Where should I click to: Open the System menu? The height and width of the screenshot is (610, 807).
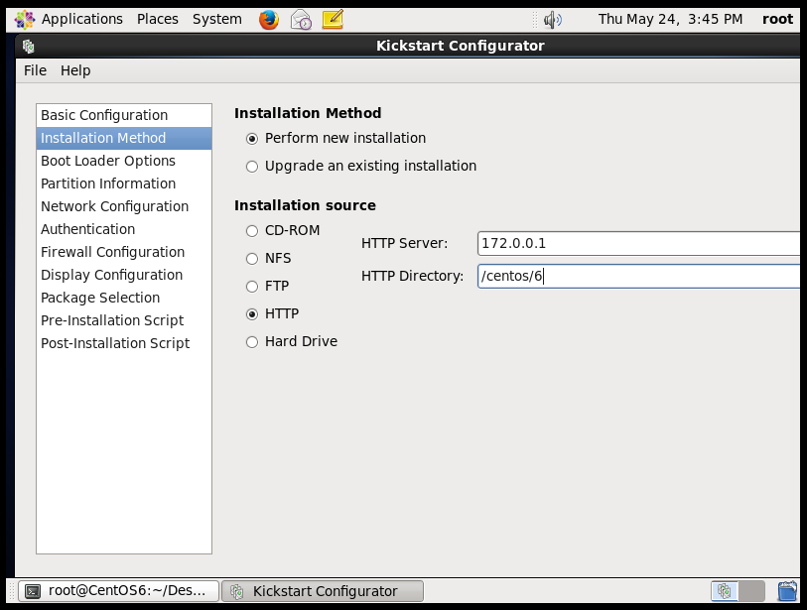tap(216, 19)
